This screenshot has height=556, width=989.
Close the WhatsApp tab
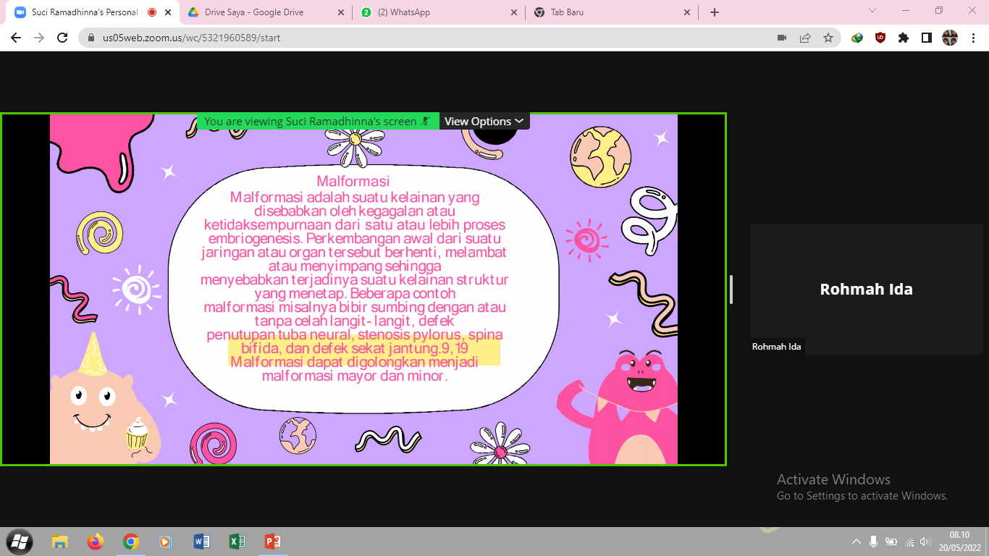514,12
